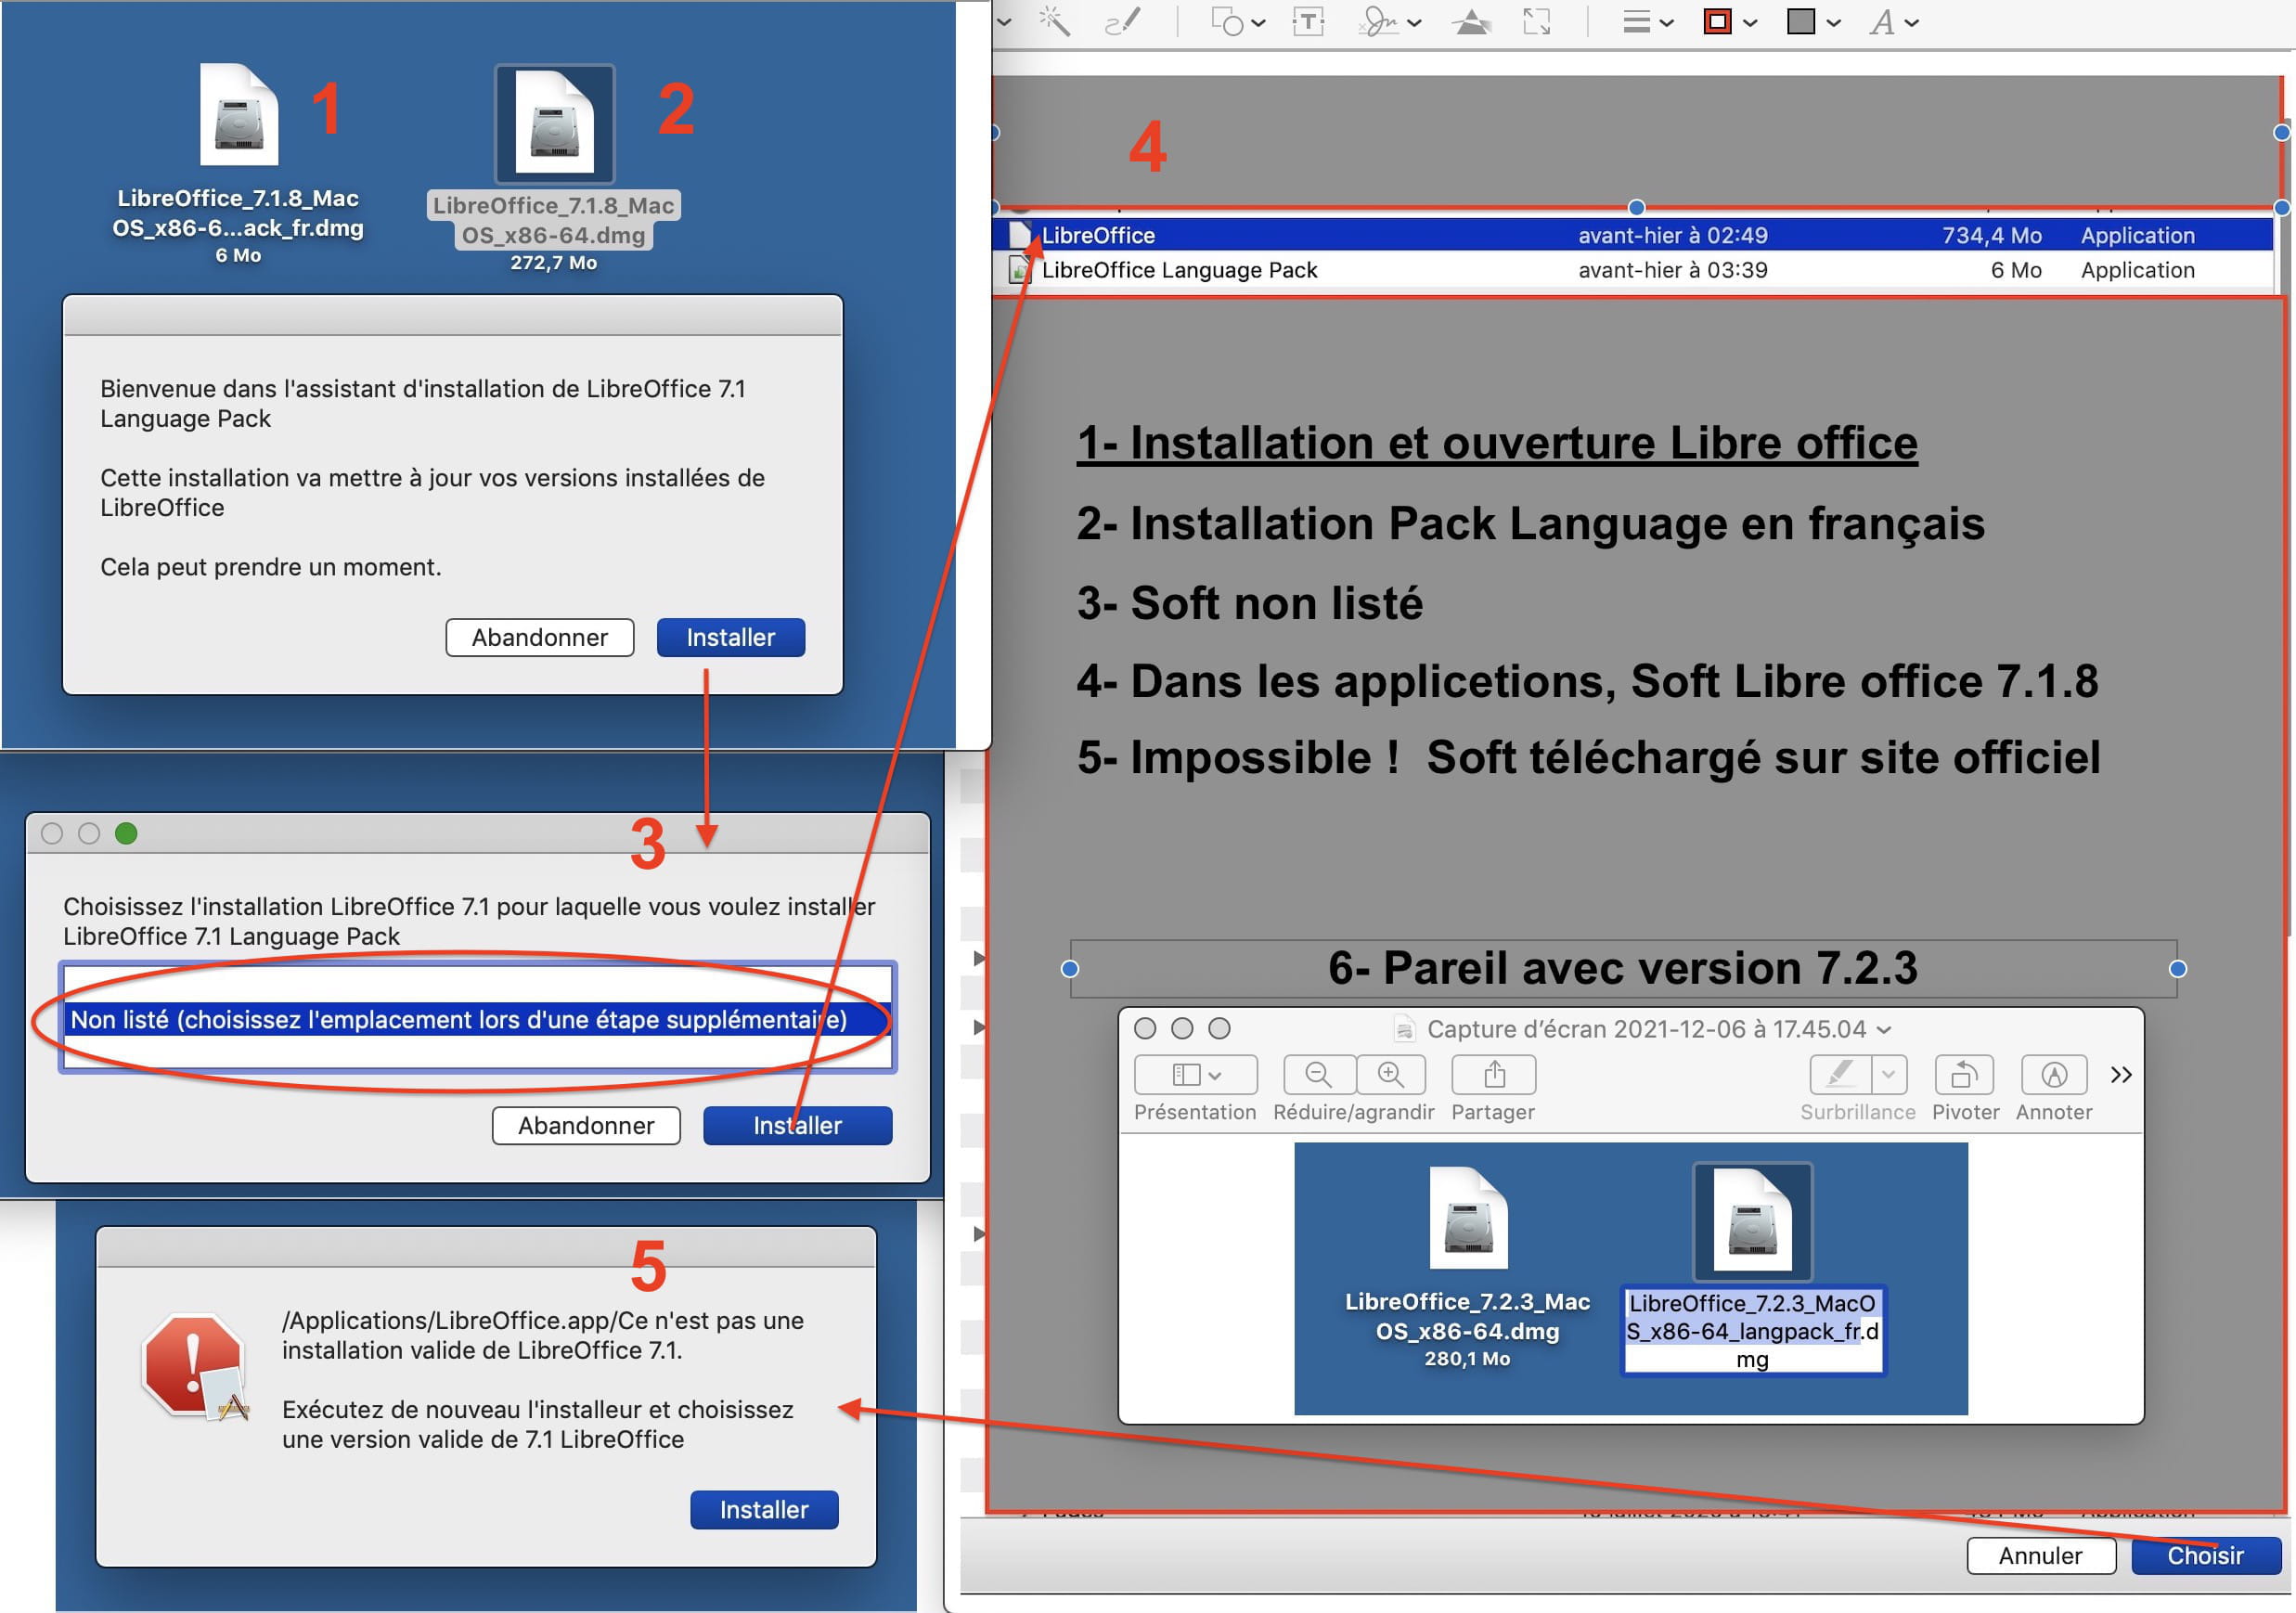
Task: Click the first annotation-toolbar chevron beside the magic wand
Action: point(1004,21)
